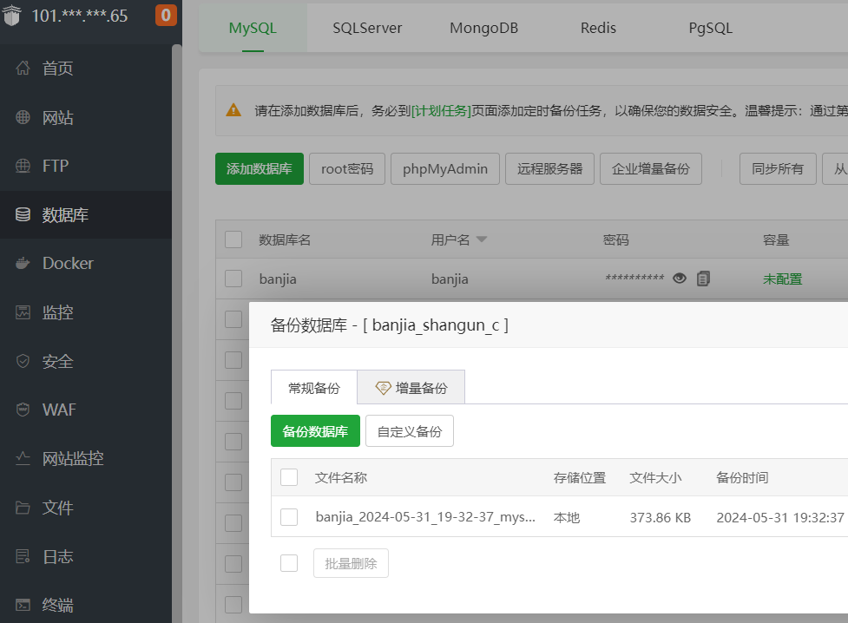Sort by 用户名 column dropdown arrow

pos(482,239)
